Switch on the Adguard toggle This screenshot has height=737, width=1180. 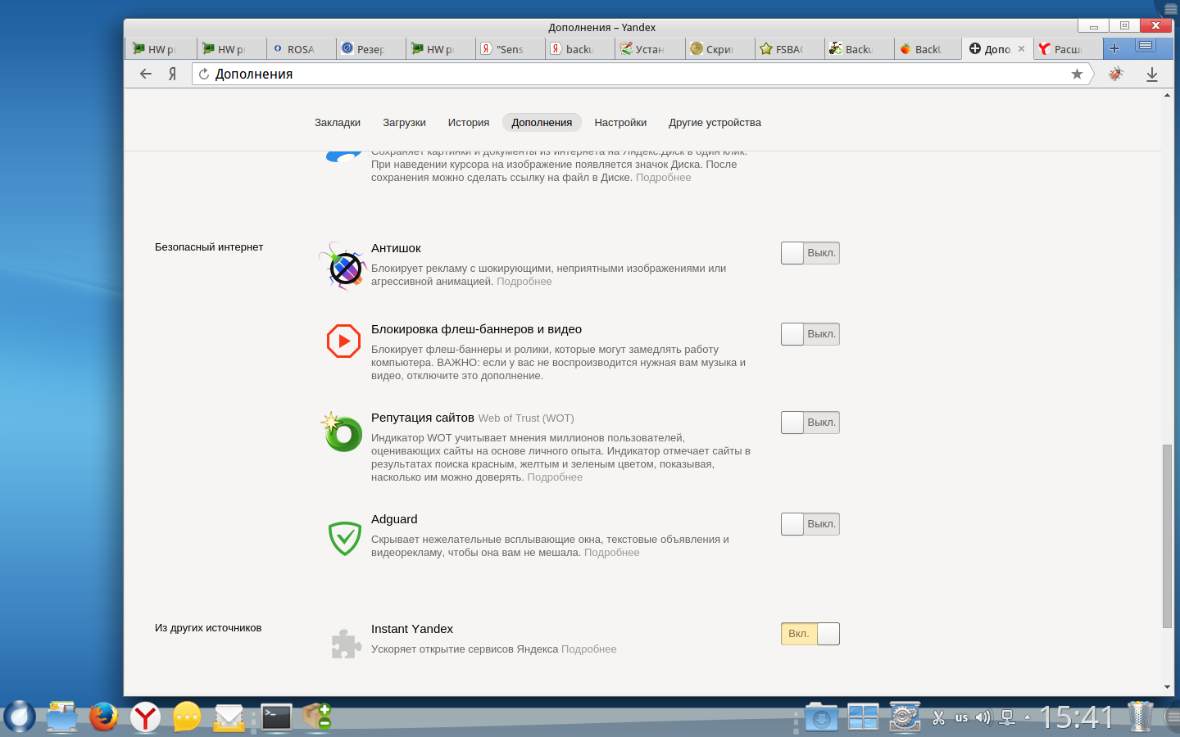click(810, 524)
